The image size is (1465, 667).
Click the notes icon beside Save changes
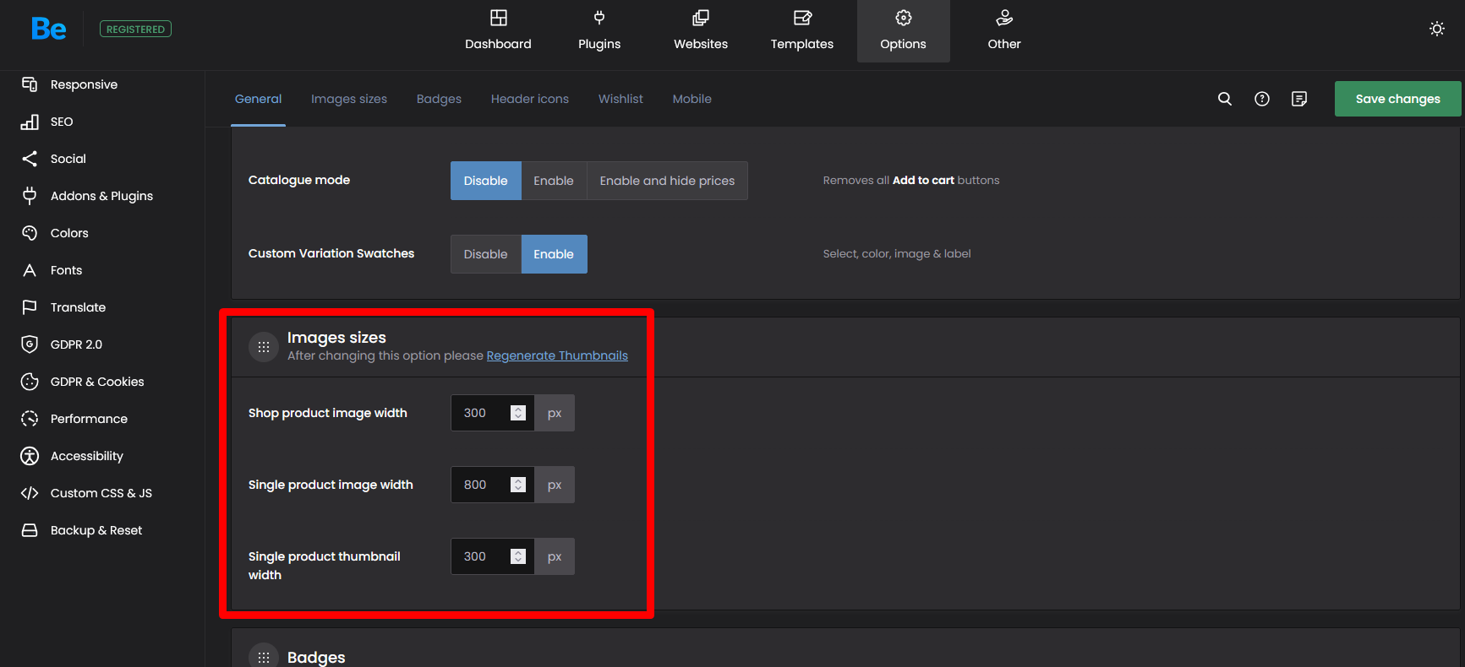1298,99
